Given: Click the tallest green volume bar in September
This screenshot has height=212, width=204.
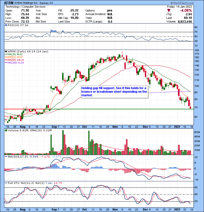Looking at the screenshot, I should coord(63,143).
